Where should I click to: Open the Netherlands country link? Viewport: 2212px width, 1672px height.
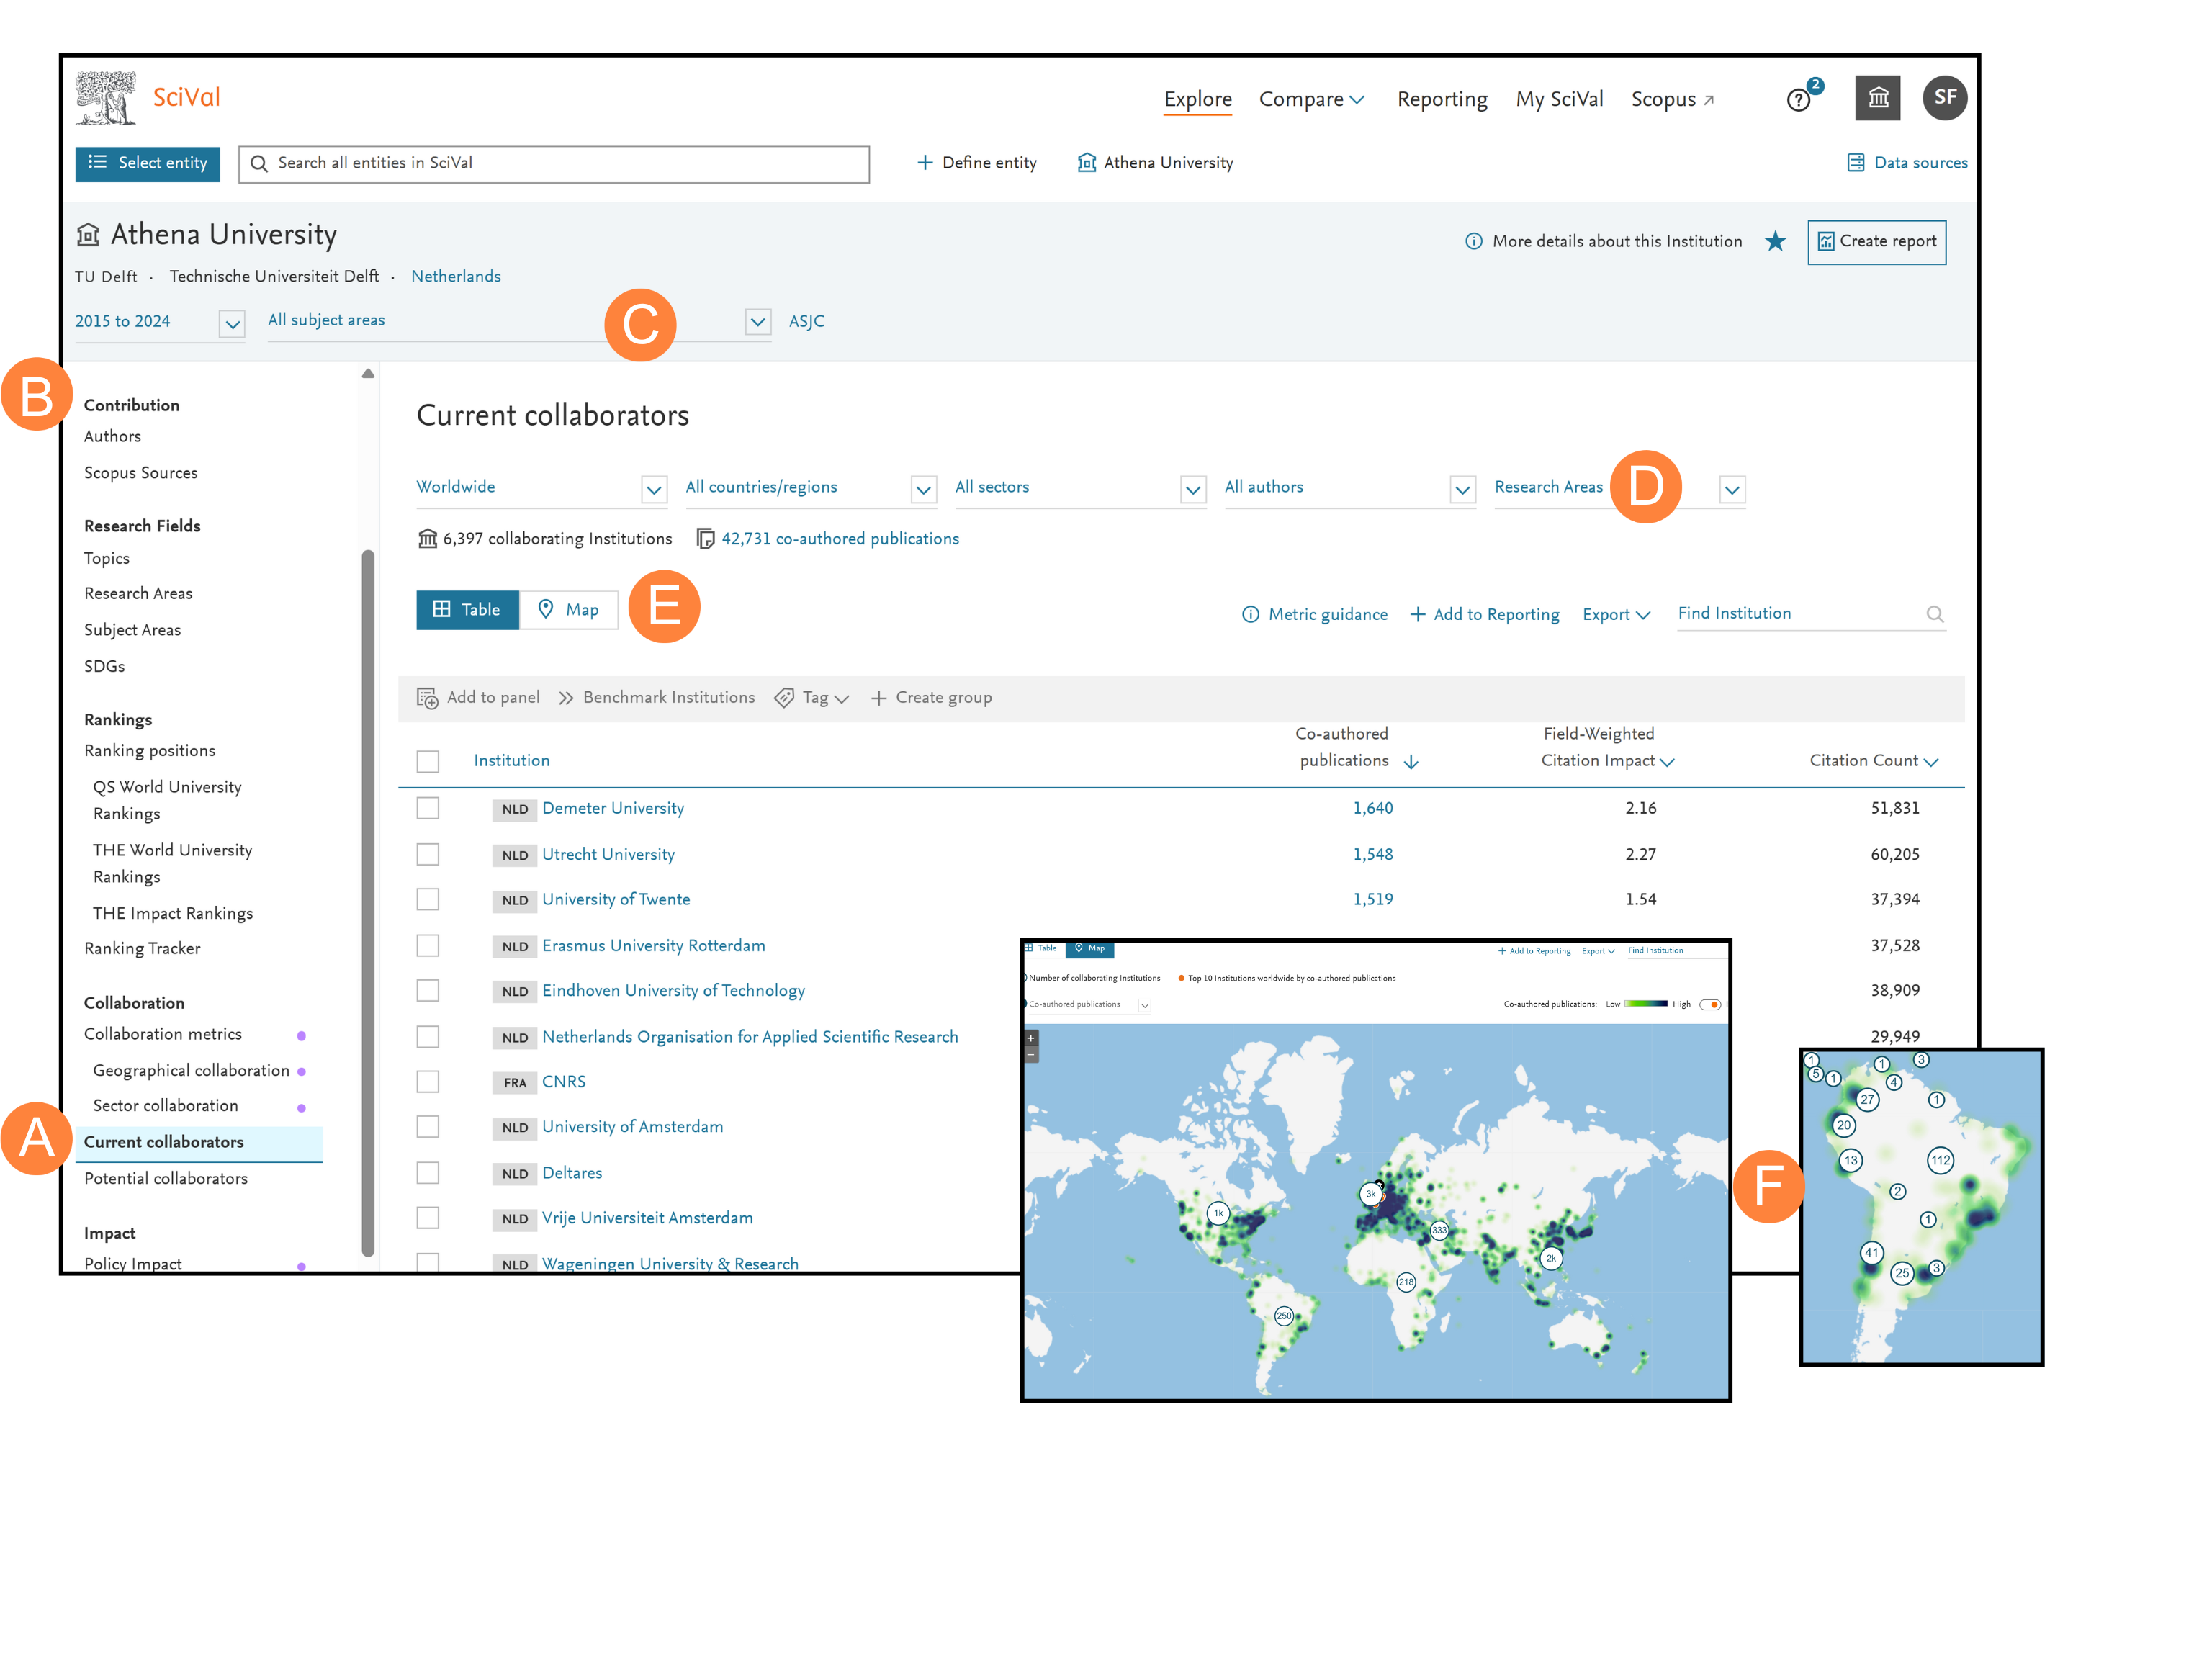click(456, 277)
